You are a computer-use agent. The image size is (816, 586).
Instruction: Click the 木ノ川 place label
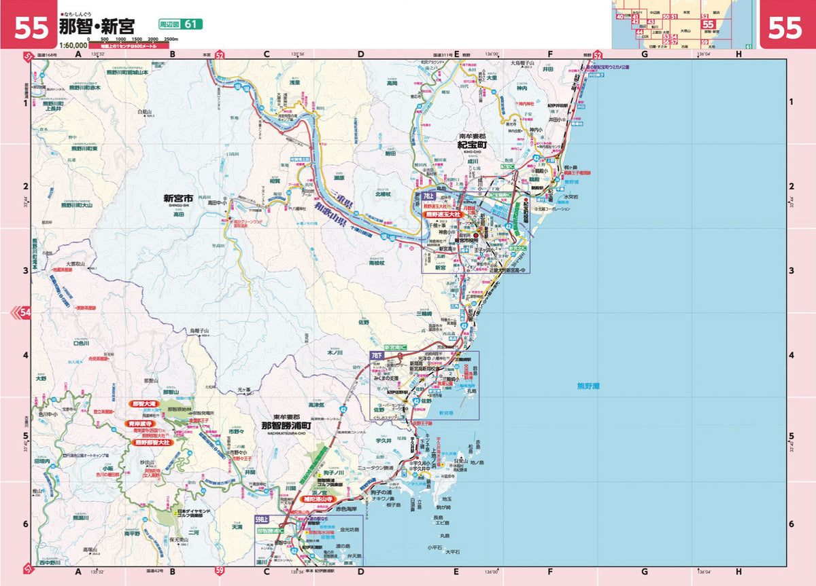(335, 353)
